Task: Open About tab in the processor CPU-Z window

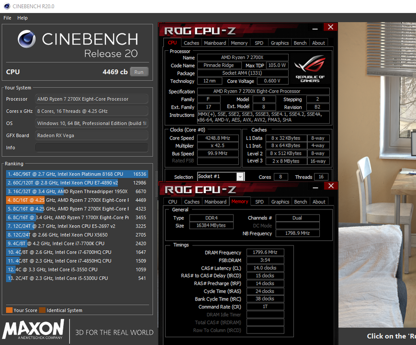Action: click(318, 43)
